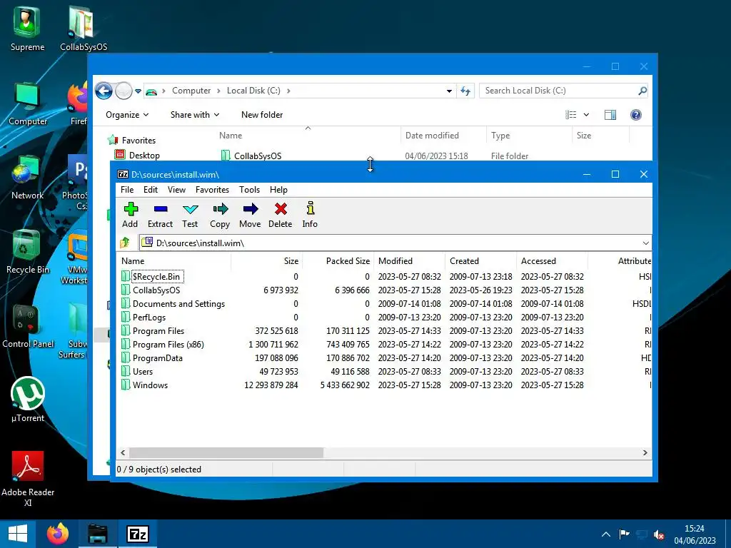
Task: Select the Control Panel desktop icon
Action: 28,326
